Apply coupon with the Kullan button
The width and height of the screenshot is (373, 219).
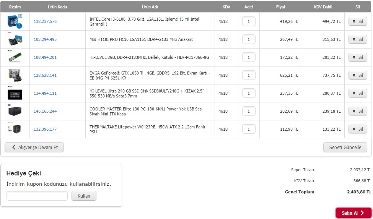pos(84,196)
